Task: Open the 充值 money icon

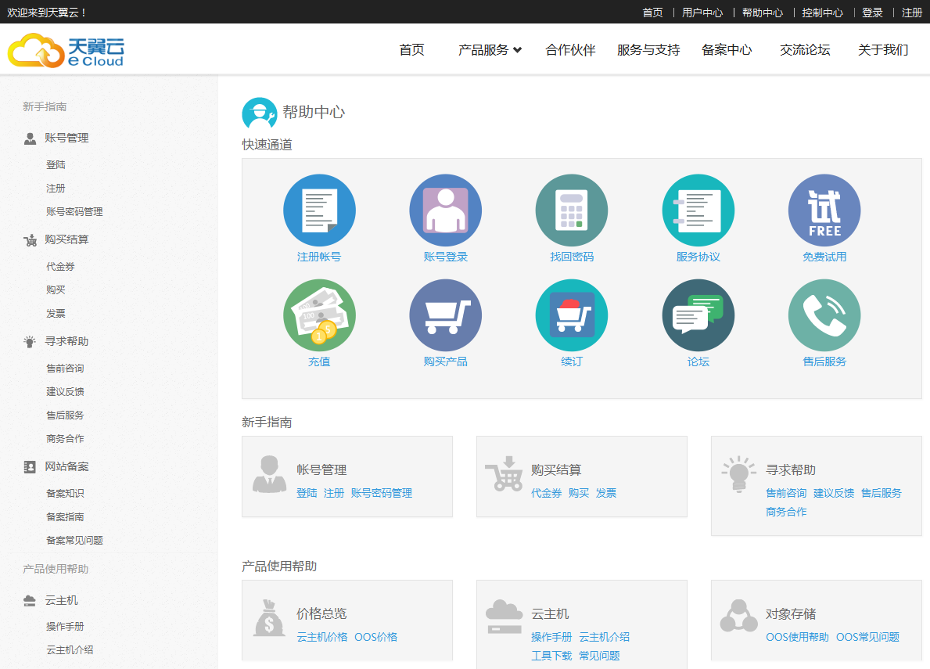Action: click(319, 315)
